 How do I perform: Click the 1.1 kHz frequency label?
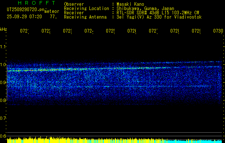coord(3,46)
